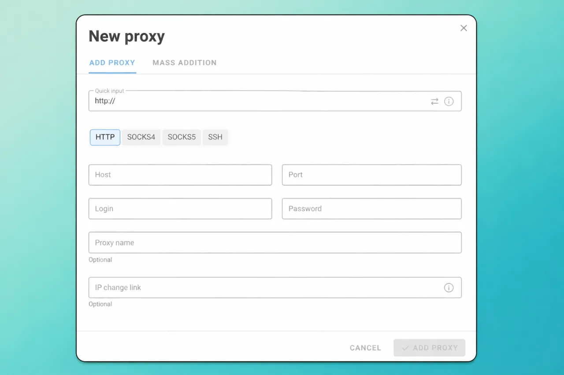Open the Add Proxy tab

(x=112, y=63)
